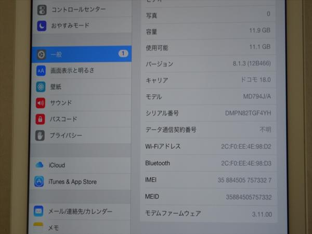Tap the badge 1 on 一般
Screen dimensions: 312x234
click(123, 54)
